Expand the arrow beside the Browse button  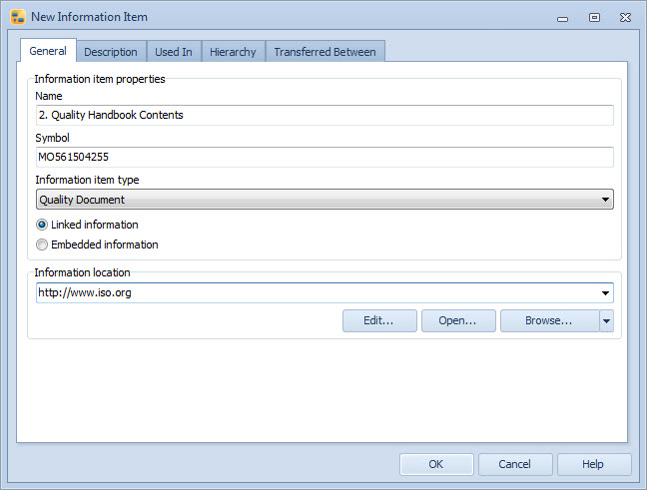[605, 320]
